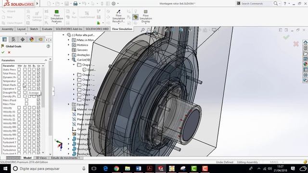
Task: Open the Estudo de movimento 1 tab
Action: click(x=65, y=158)
